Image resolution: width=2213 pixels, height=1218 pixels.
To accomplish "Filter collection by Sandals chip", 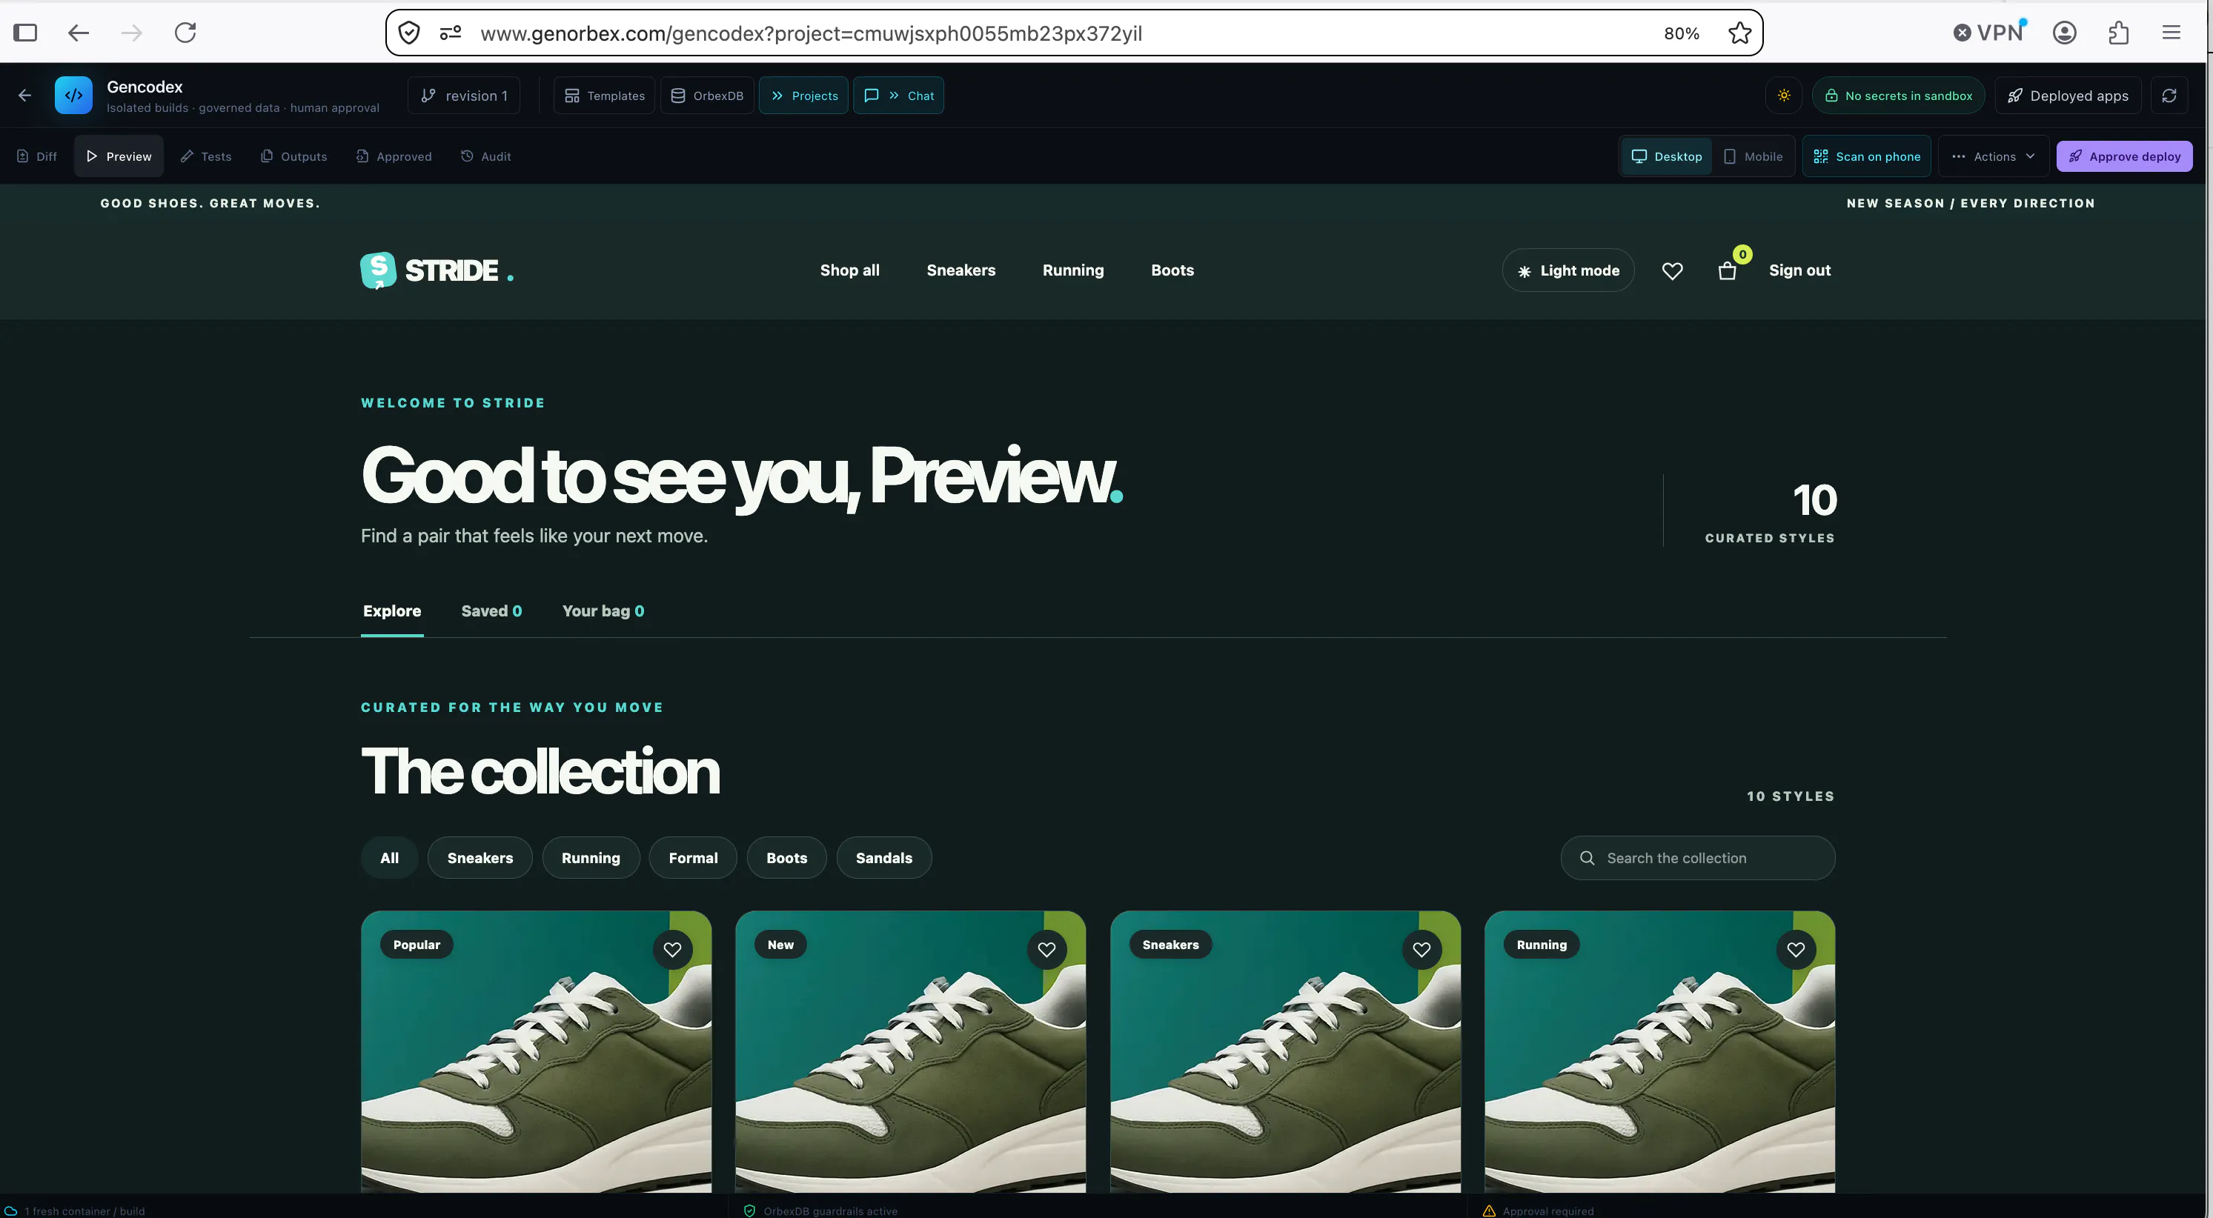I will coord(884,858).
